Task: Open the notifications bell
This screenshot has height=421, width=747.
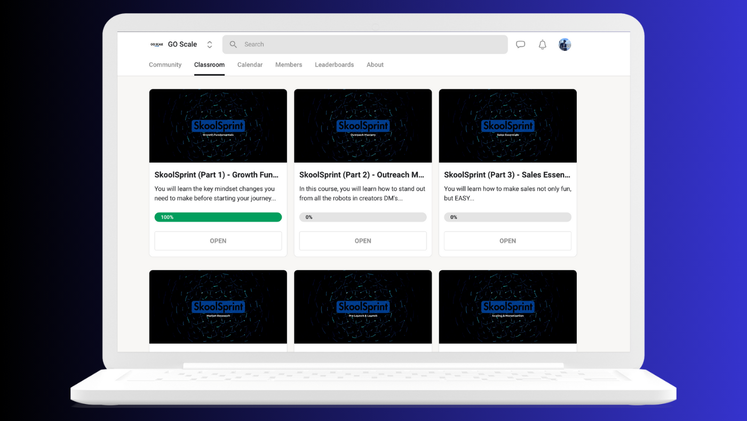Action: click(x=543, y=45)
